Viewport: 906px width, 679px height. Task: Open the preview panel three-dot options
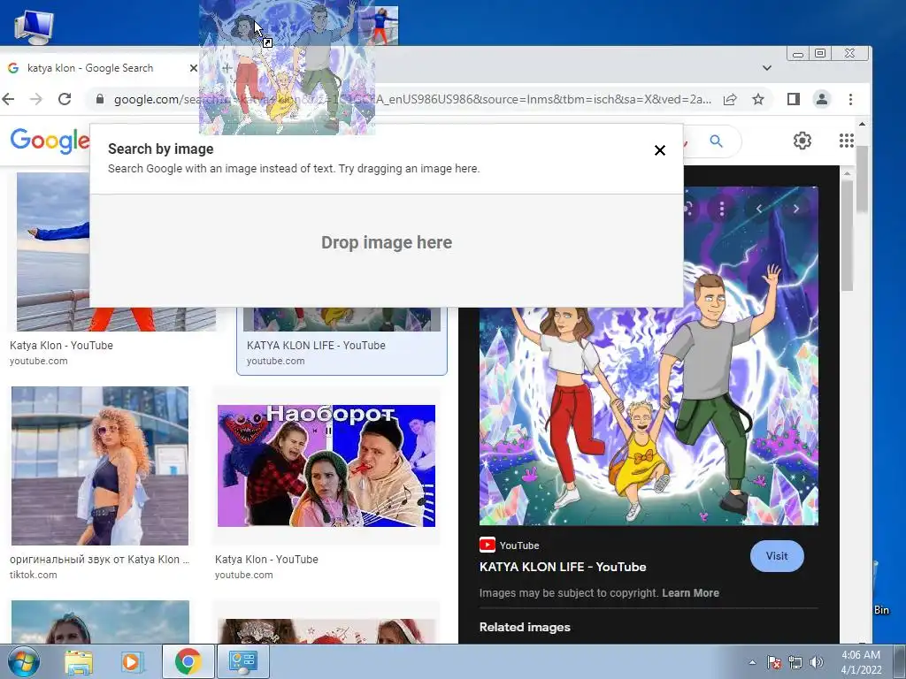721,209
